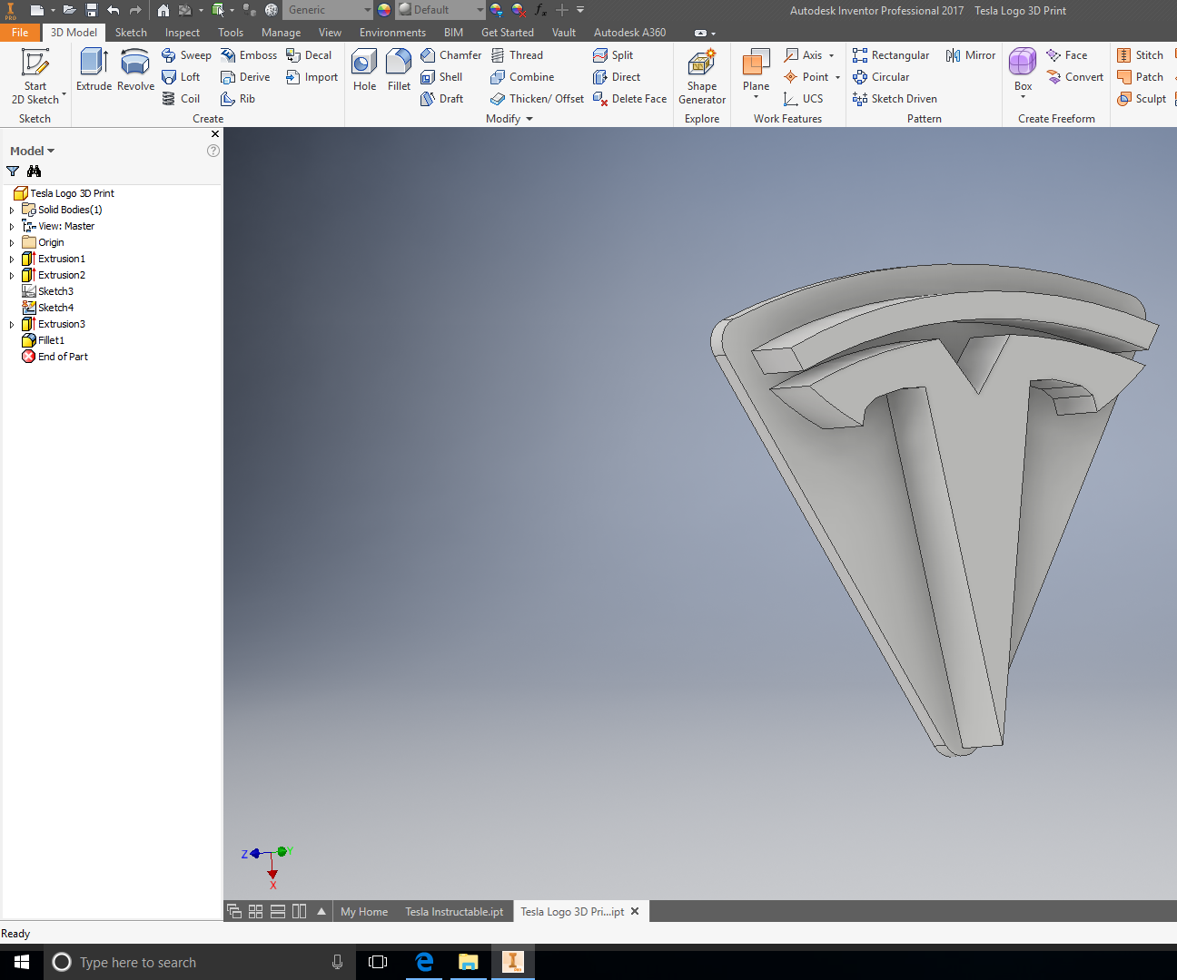Switch to the Sketch ribbon tab
The width and height of the screenshot is (1177, 980).
tap(131, 33)
